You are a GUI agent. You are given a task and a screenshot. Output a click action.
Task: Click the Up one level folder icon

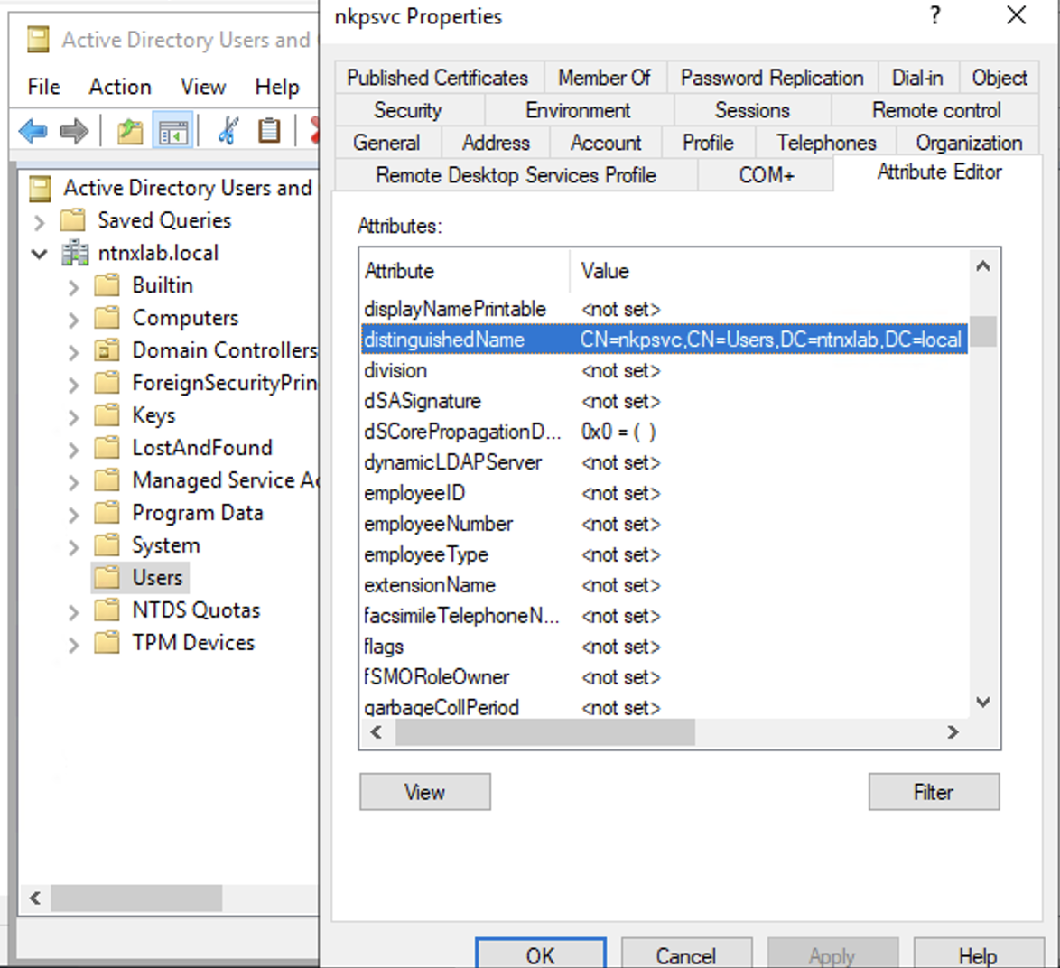(x=130, y=131)
